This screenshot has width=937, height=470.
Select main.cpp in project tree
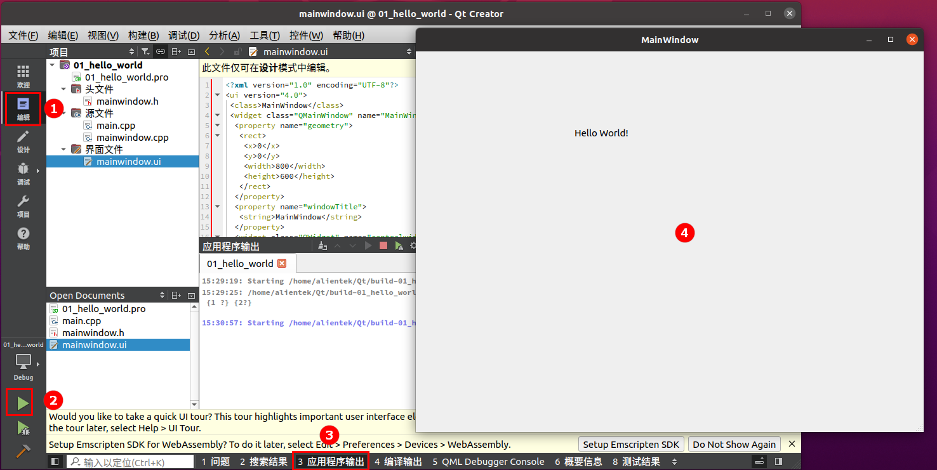tap(116, 126)
